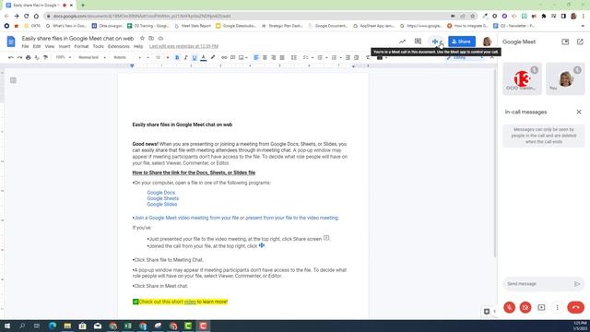This screenshot has width=590, height=332.
Task: Star the document title
Action: pyautogui.click(x=142, y=39)
